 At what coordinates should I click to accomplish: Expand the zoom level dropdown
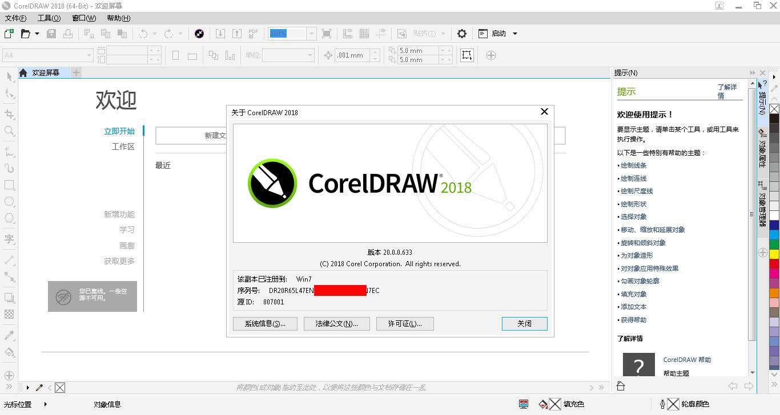tap(311, 34)
